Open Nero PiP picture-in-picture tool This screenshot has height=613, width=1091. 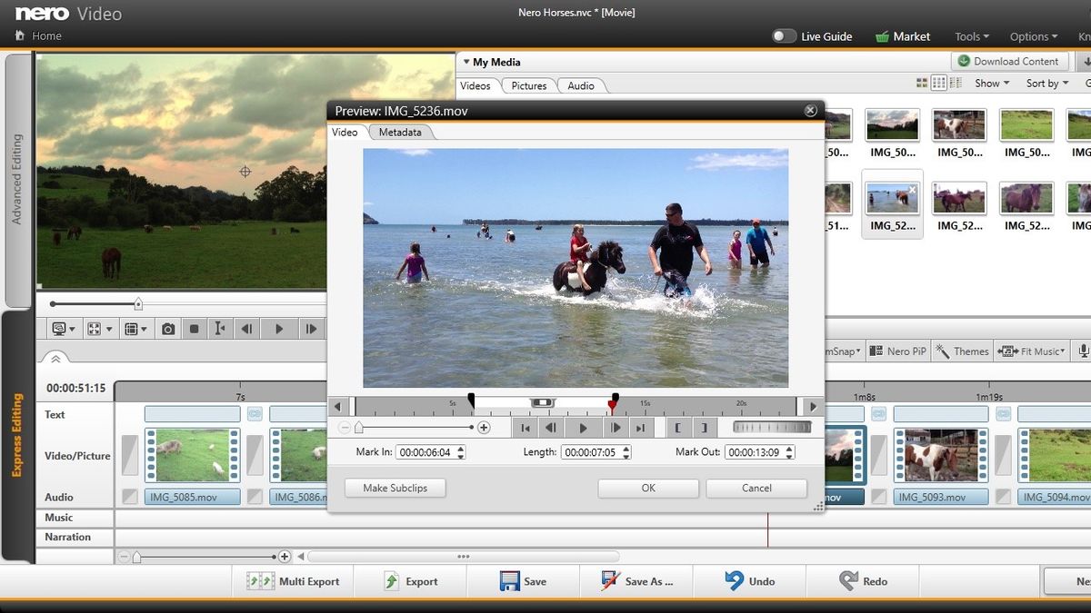pyautogui.click(x=896, y=351)
